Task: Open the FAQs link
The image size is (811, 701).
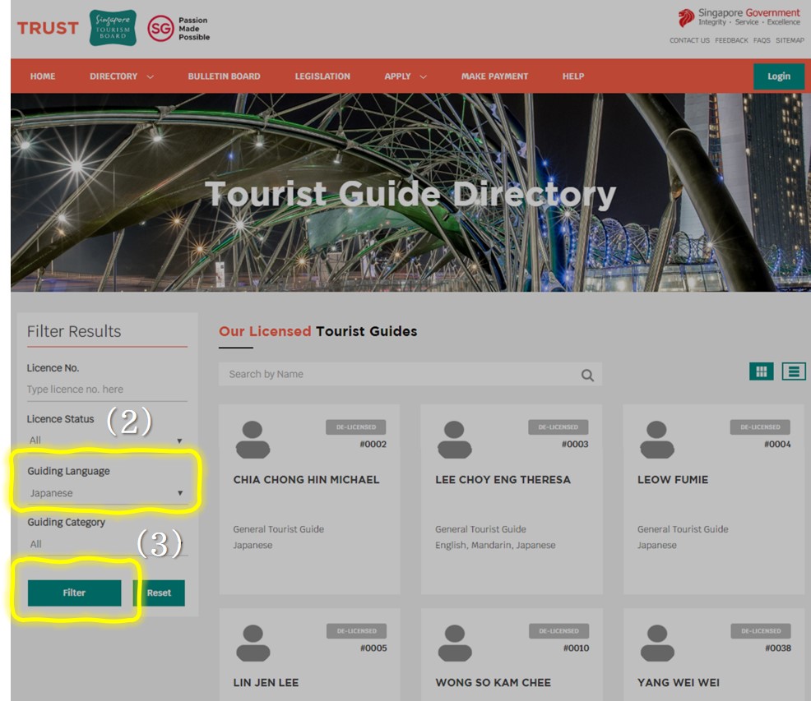Action: click(x=762, y=40)
